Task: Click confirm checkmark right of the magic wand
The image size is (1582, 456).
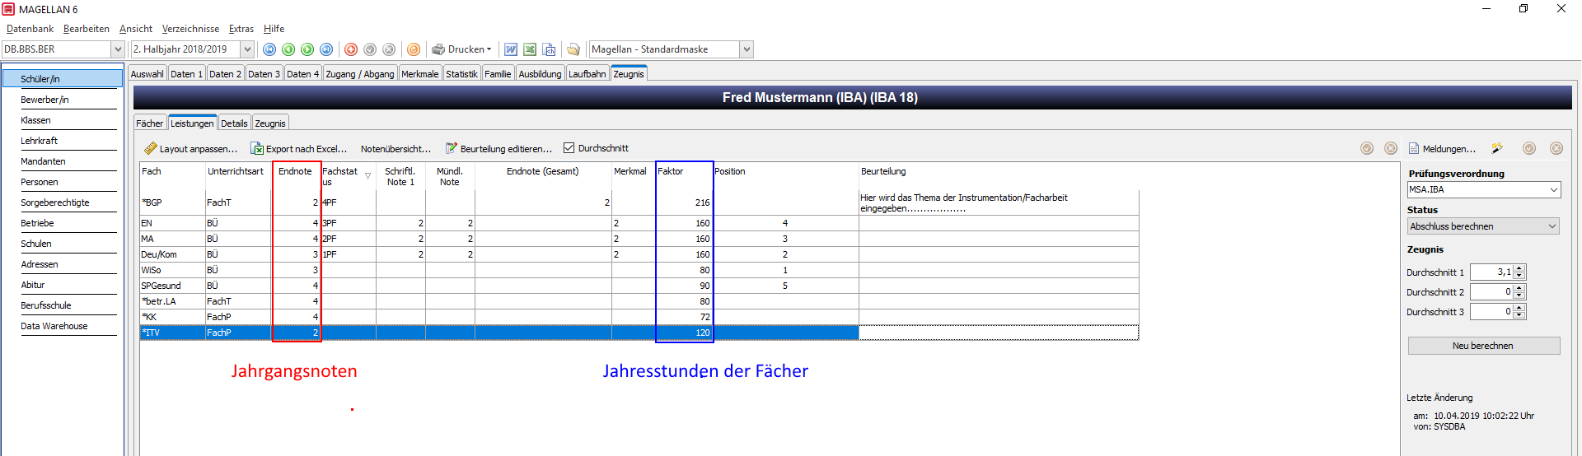Action: tap(1529, 148)
